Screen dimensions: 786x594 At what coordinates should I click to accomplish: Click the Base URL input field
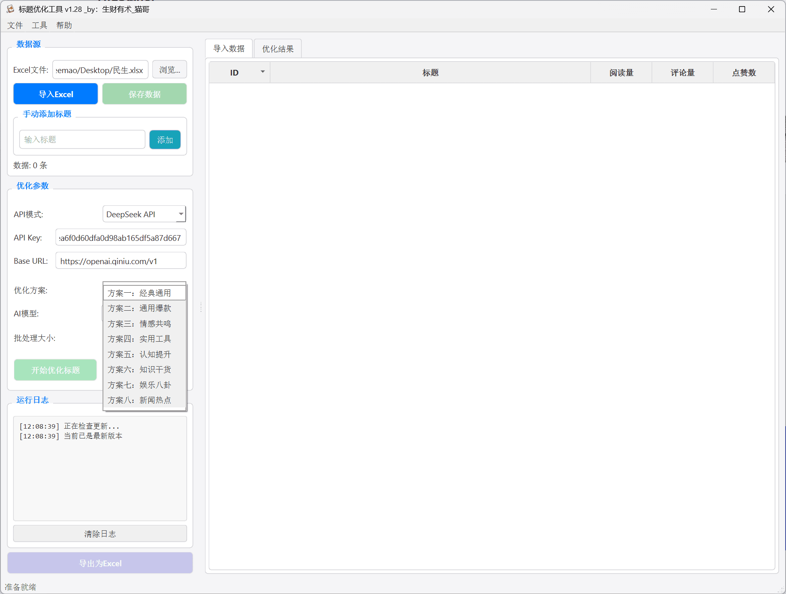coord(121,261)
